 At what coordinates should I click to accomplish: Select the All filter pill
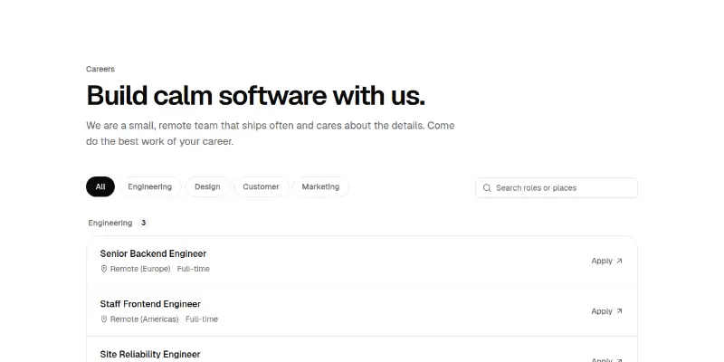click(x=100, y=186)
